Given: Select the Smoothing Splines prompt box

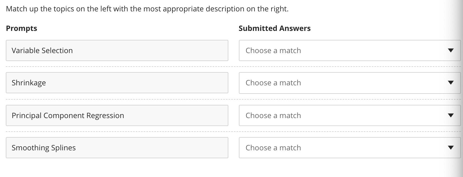Looking at the screenshot, I should (x=117, y=148).
